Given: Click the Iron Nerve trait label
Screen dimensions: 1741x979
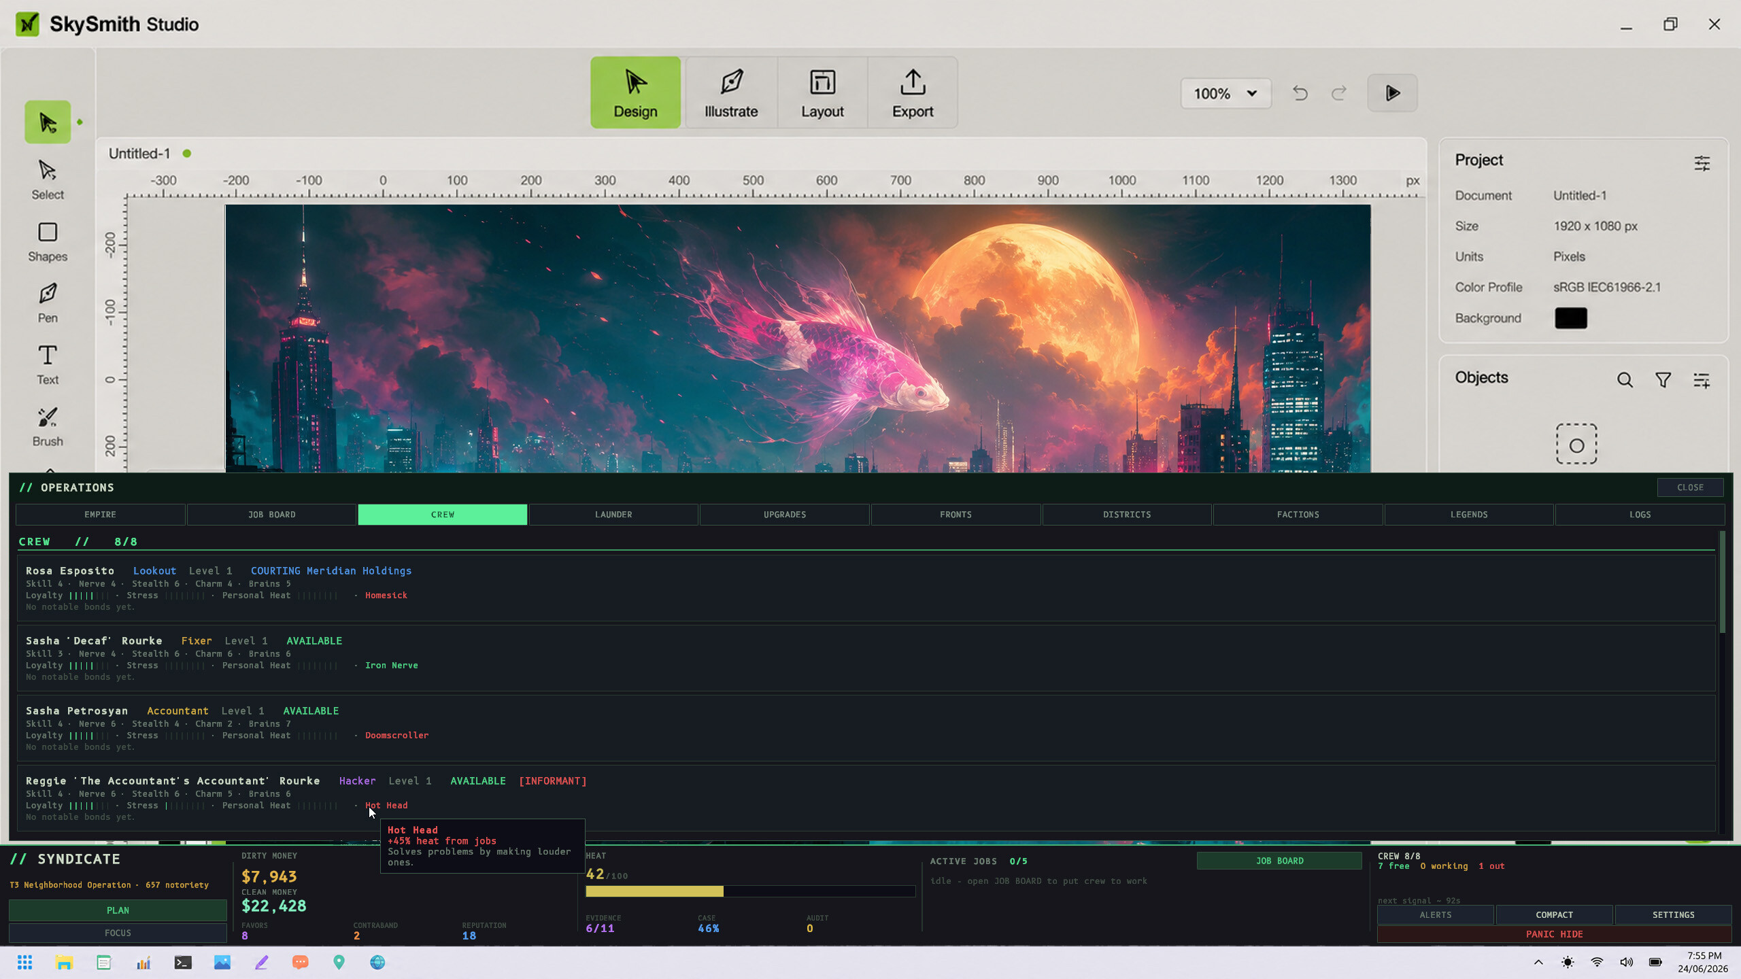Looking at the screenshot, I should tap(391, 666).
